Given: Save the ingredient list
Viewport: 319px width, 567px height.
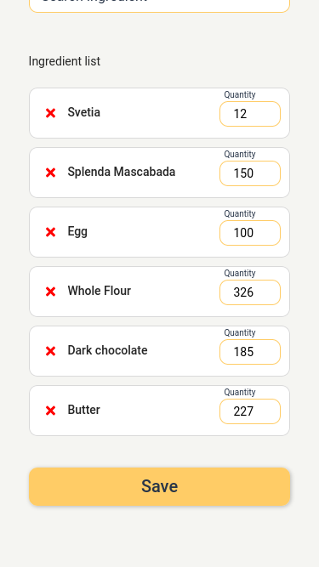Looking at the screenshot, I should click(160, 487).
